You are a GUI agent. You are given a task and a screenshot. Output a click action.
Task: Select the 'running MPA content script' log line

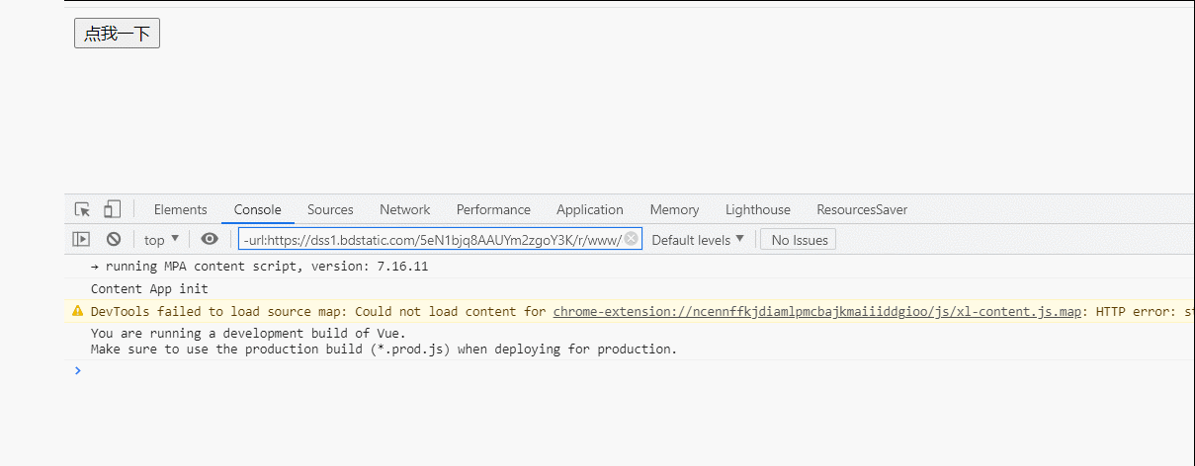tap(259, 267)
